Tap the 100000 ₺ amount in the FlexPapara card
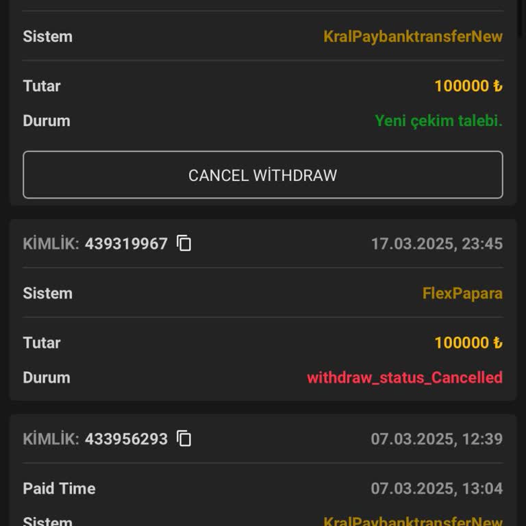The height and width of the screenshot is (526, 526). 468,342
